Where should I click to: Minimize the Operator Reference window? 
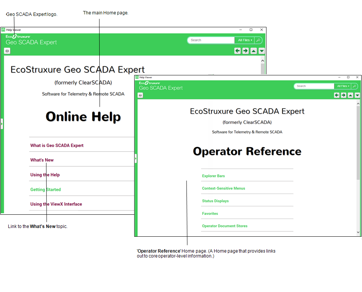coord(339,77)
